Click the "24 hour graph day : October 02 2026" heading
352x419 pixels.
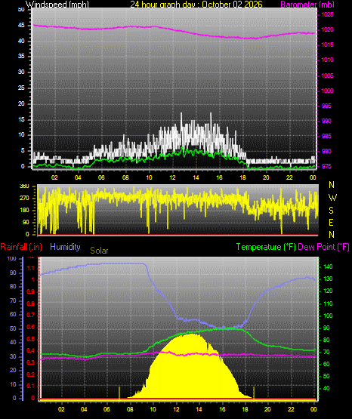[196, 5]
